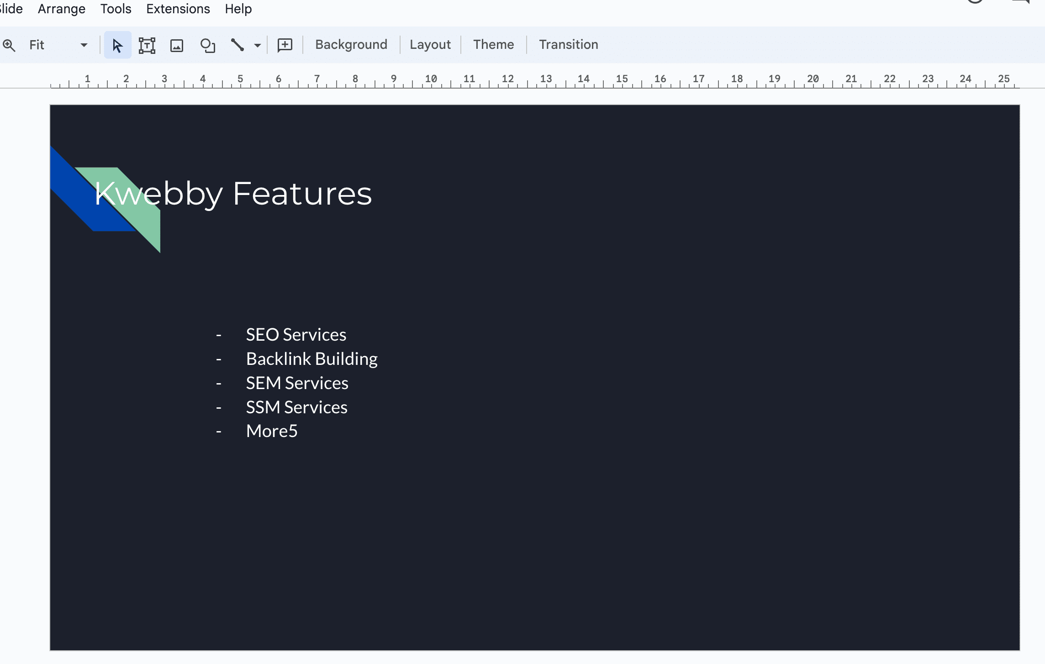Click the 'SEM Services' bullet text
Image resolution: width=1045 pixels, height=664 pixels.
(x=297, y=383)
